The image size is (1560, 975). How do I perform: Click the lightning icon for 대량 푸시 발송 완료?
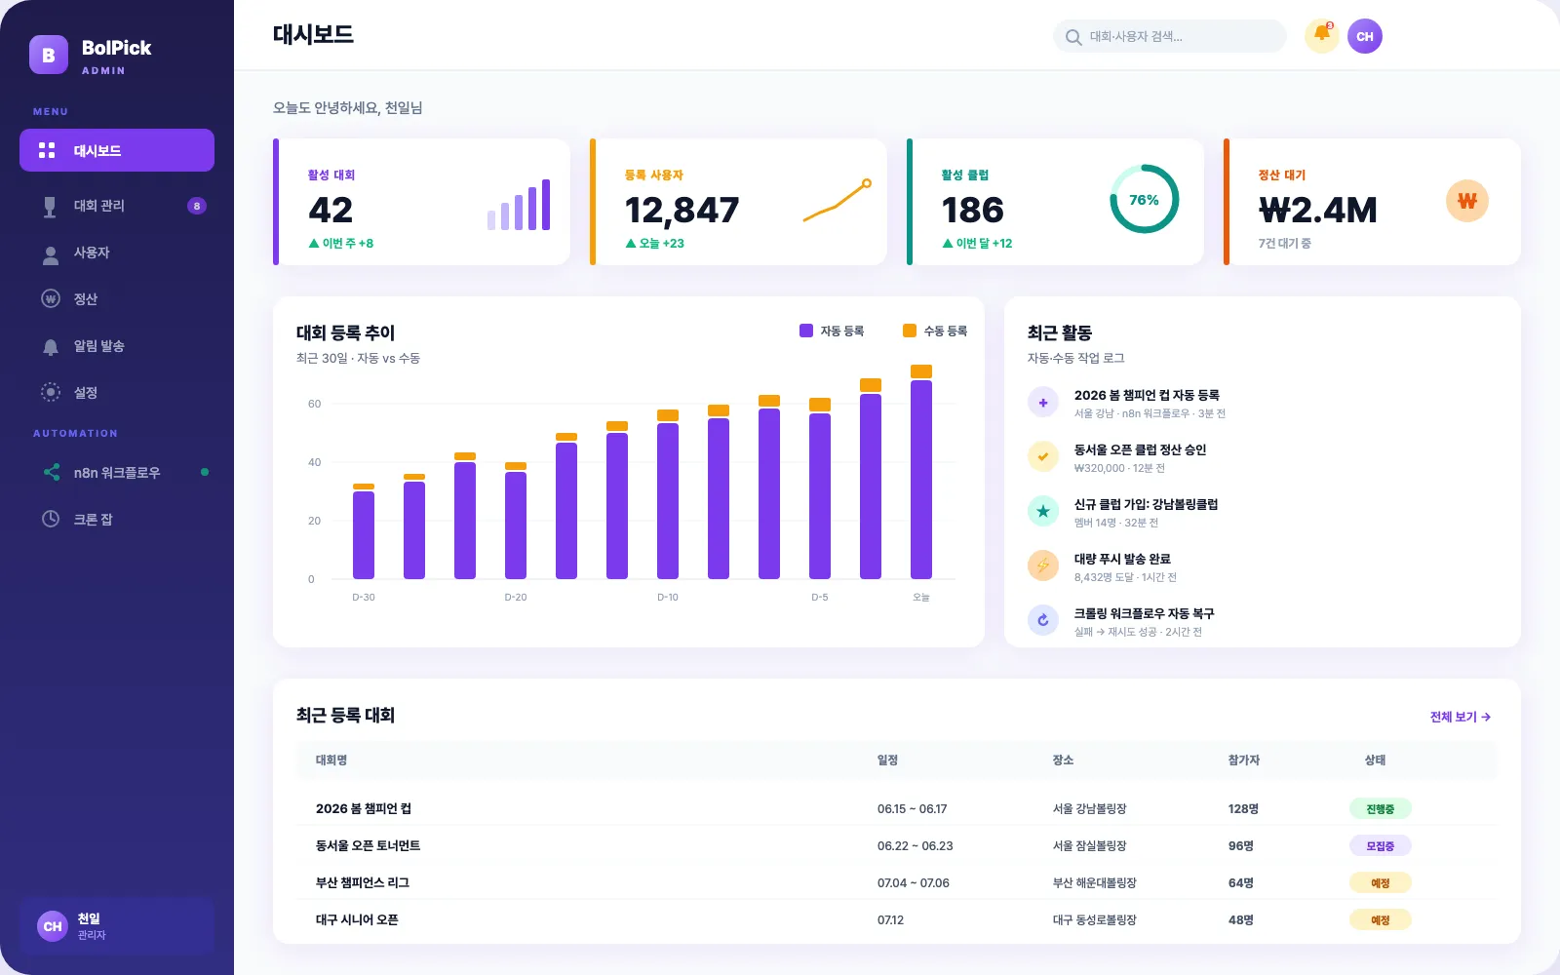click(x=1043, y=565)
